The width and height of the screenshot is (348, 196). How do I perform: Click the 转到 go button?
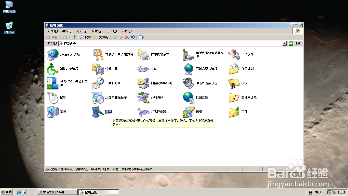295,43
